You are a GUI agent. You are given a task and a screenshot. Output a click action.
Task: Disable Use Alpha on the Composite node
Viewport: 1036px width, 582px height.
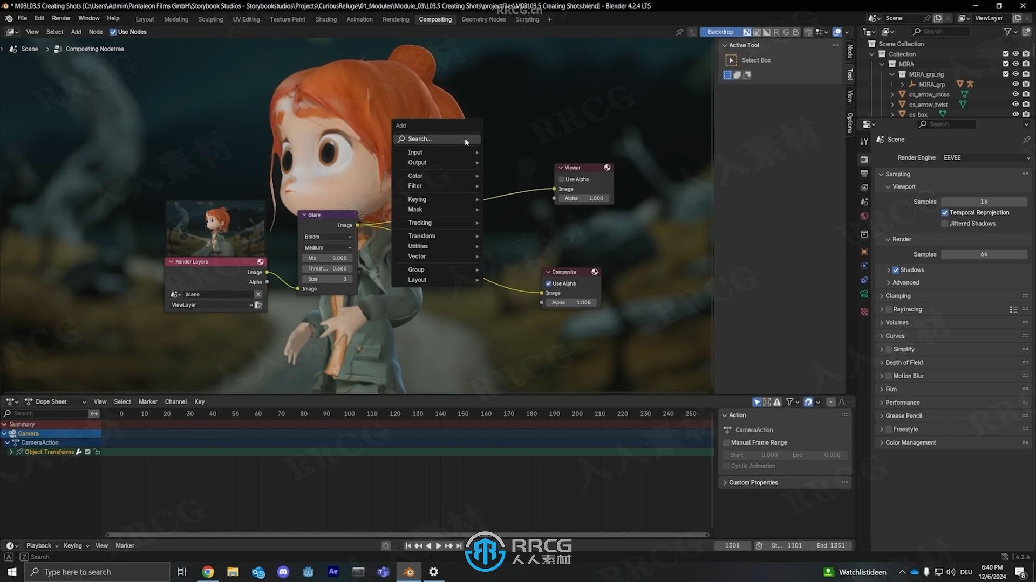549,283
